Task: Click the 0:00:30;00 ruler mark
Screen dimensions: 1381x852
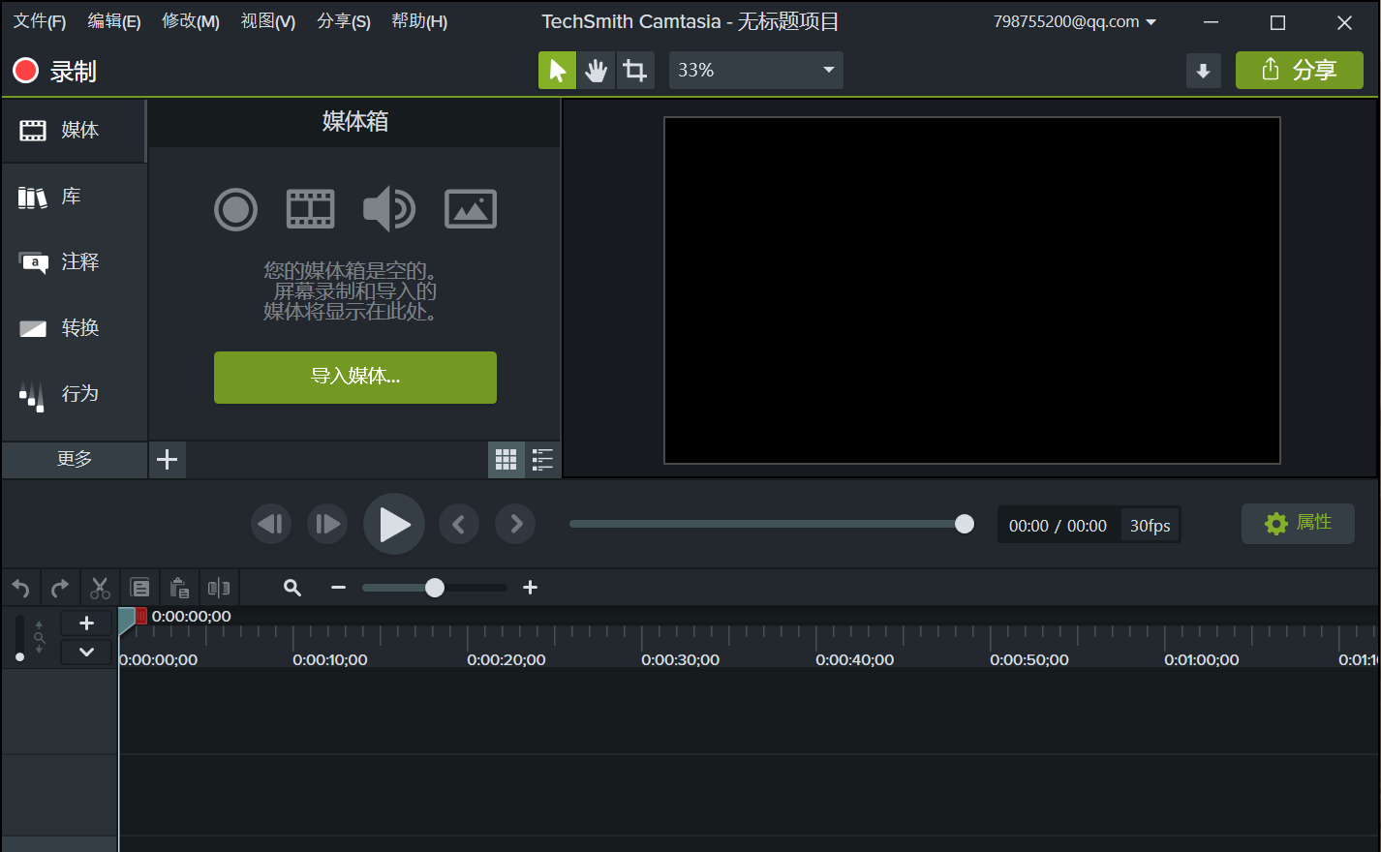Action: (x=680, y=659)
